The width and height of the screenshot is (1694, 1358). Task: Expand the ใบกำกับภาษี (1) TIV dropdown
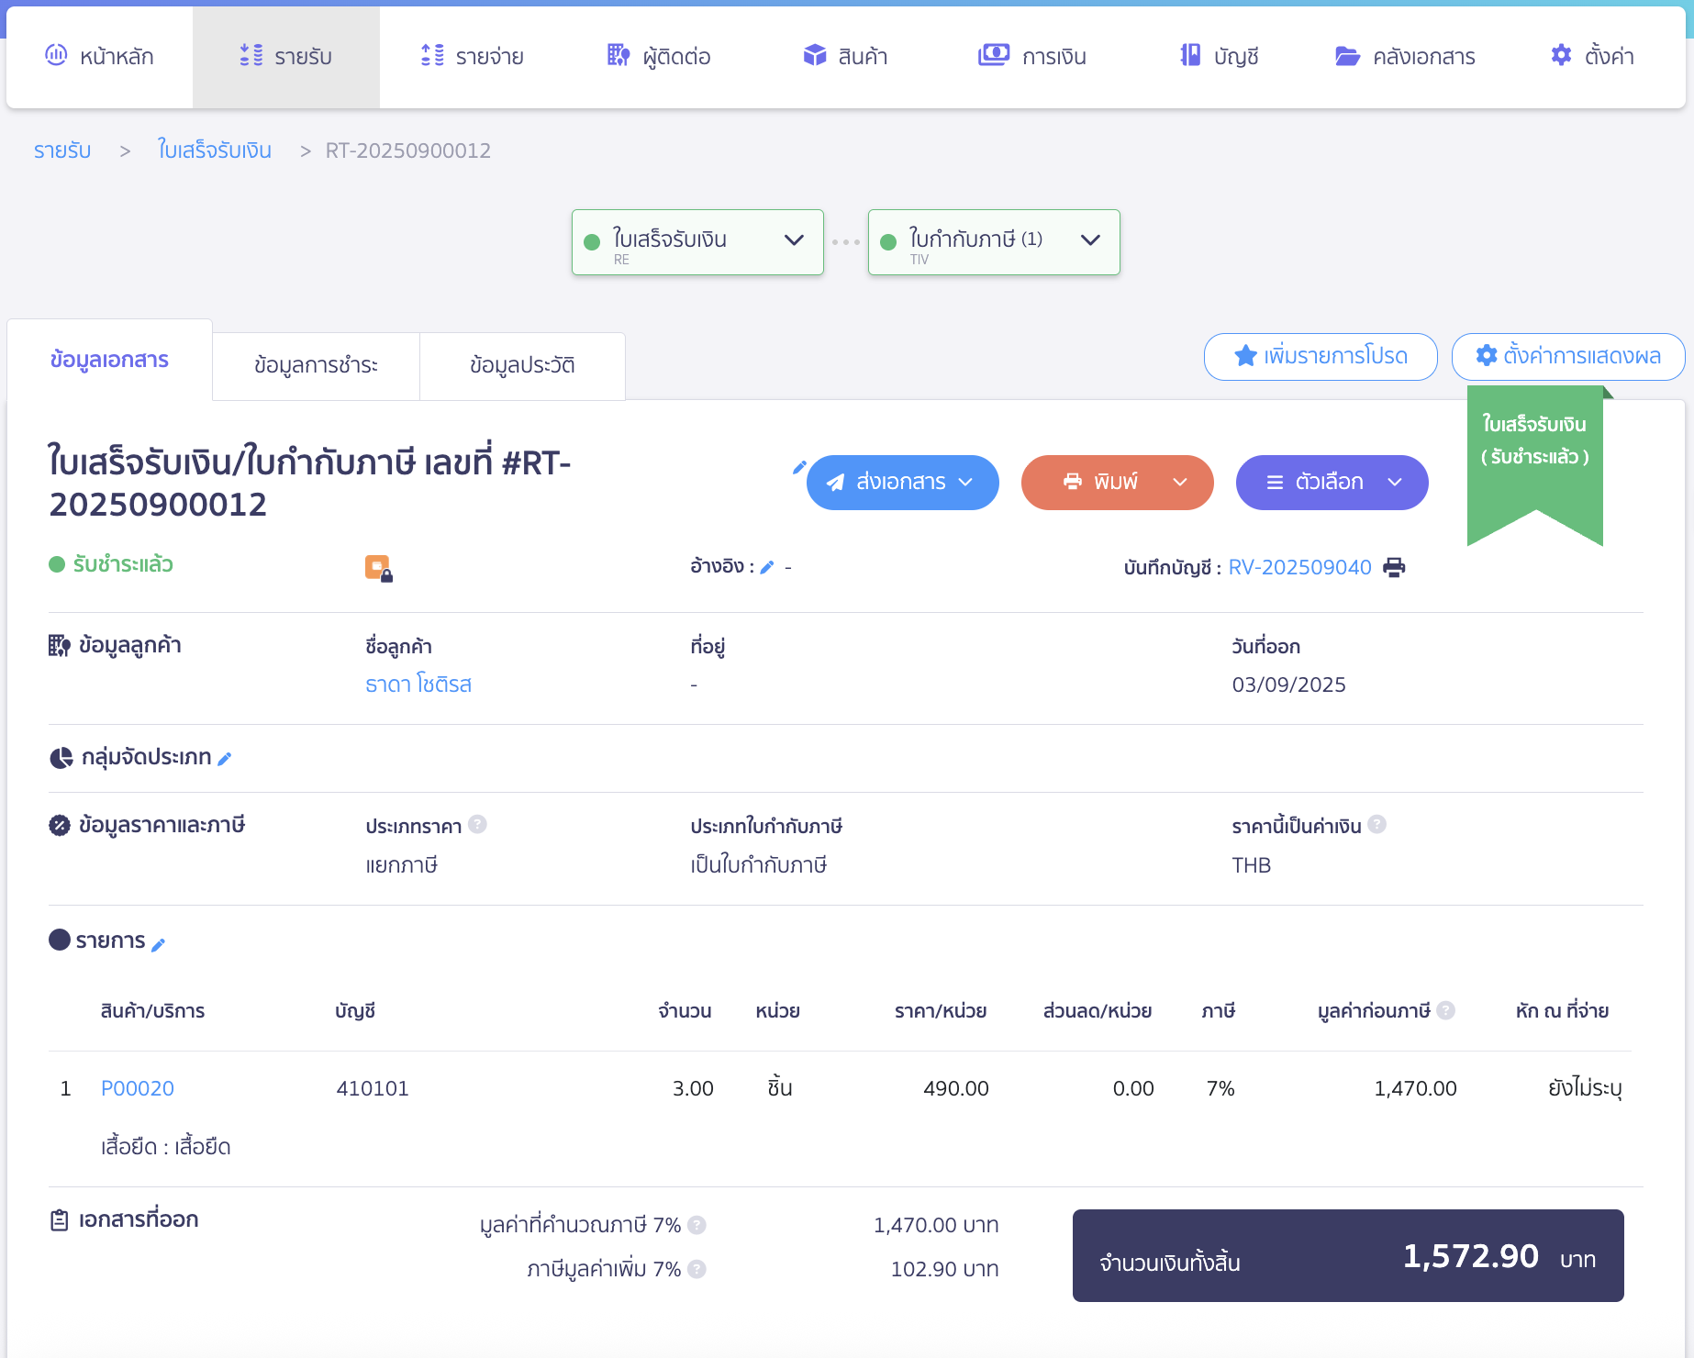pos(994,242)
